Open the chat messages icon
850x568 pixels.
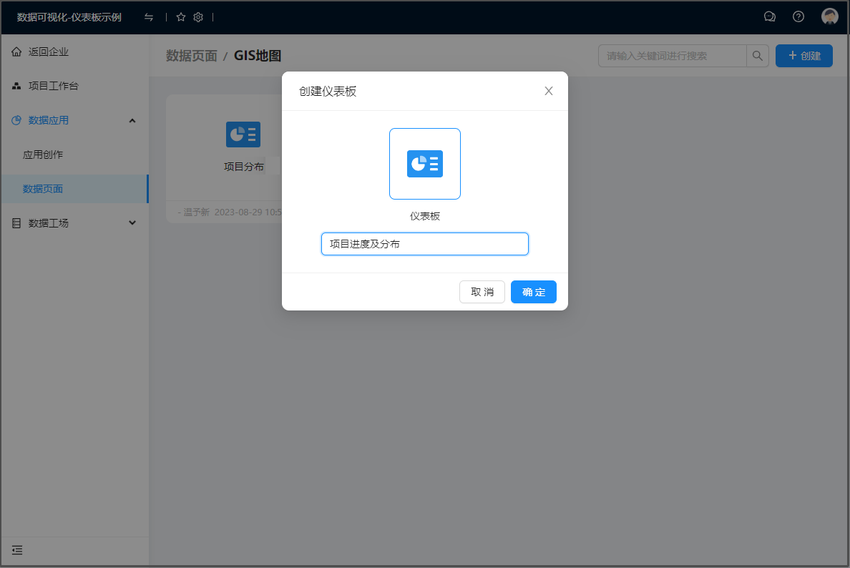770,17
